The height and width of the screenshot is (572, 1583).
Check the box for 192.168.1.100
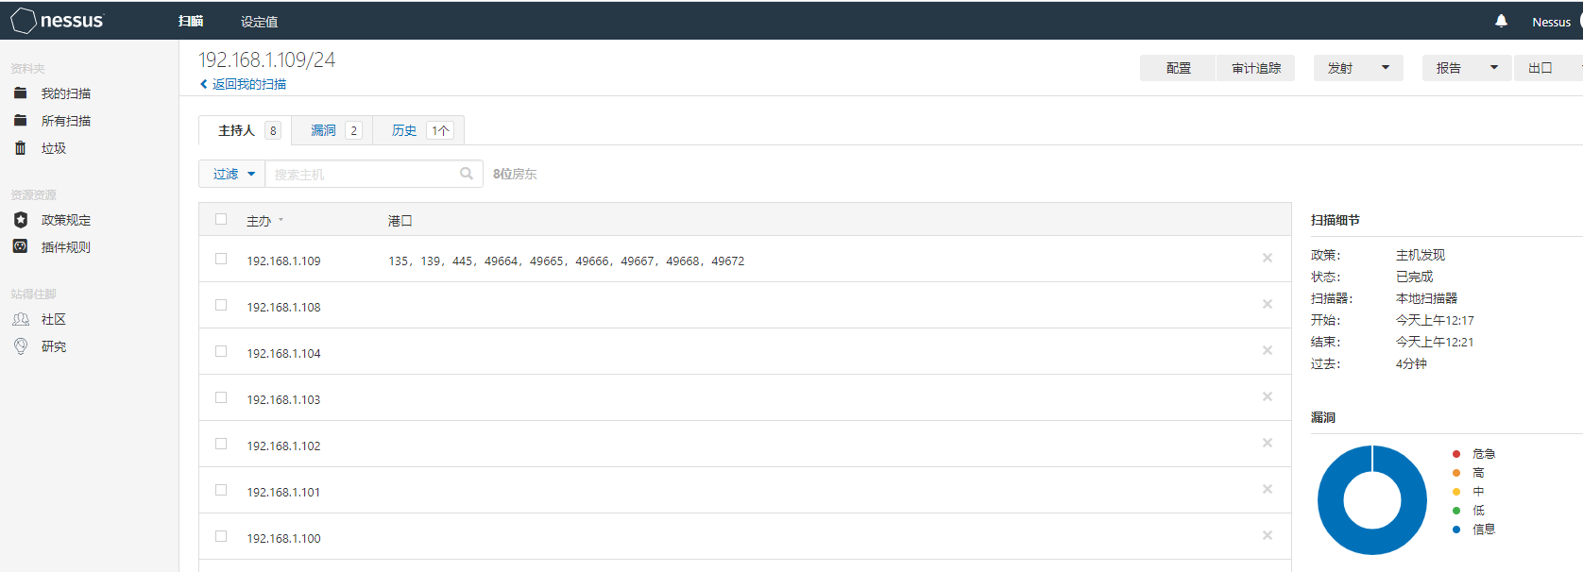click(x=221, y=536)
